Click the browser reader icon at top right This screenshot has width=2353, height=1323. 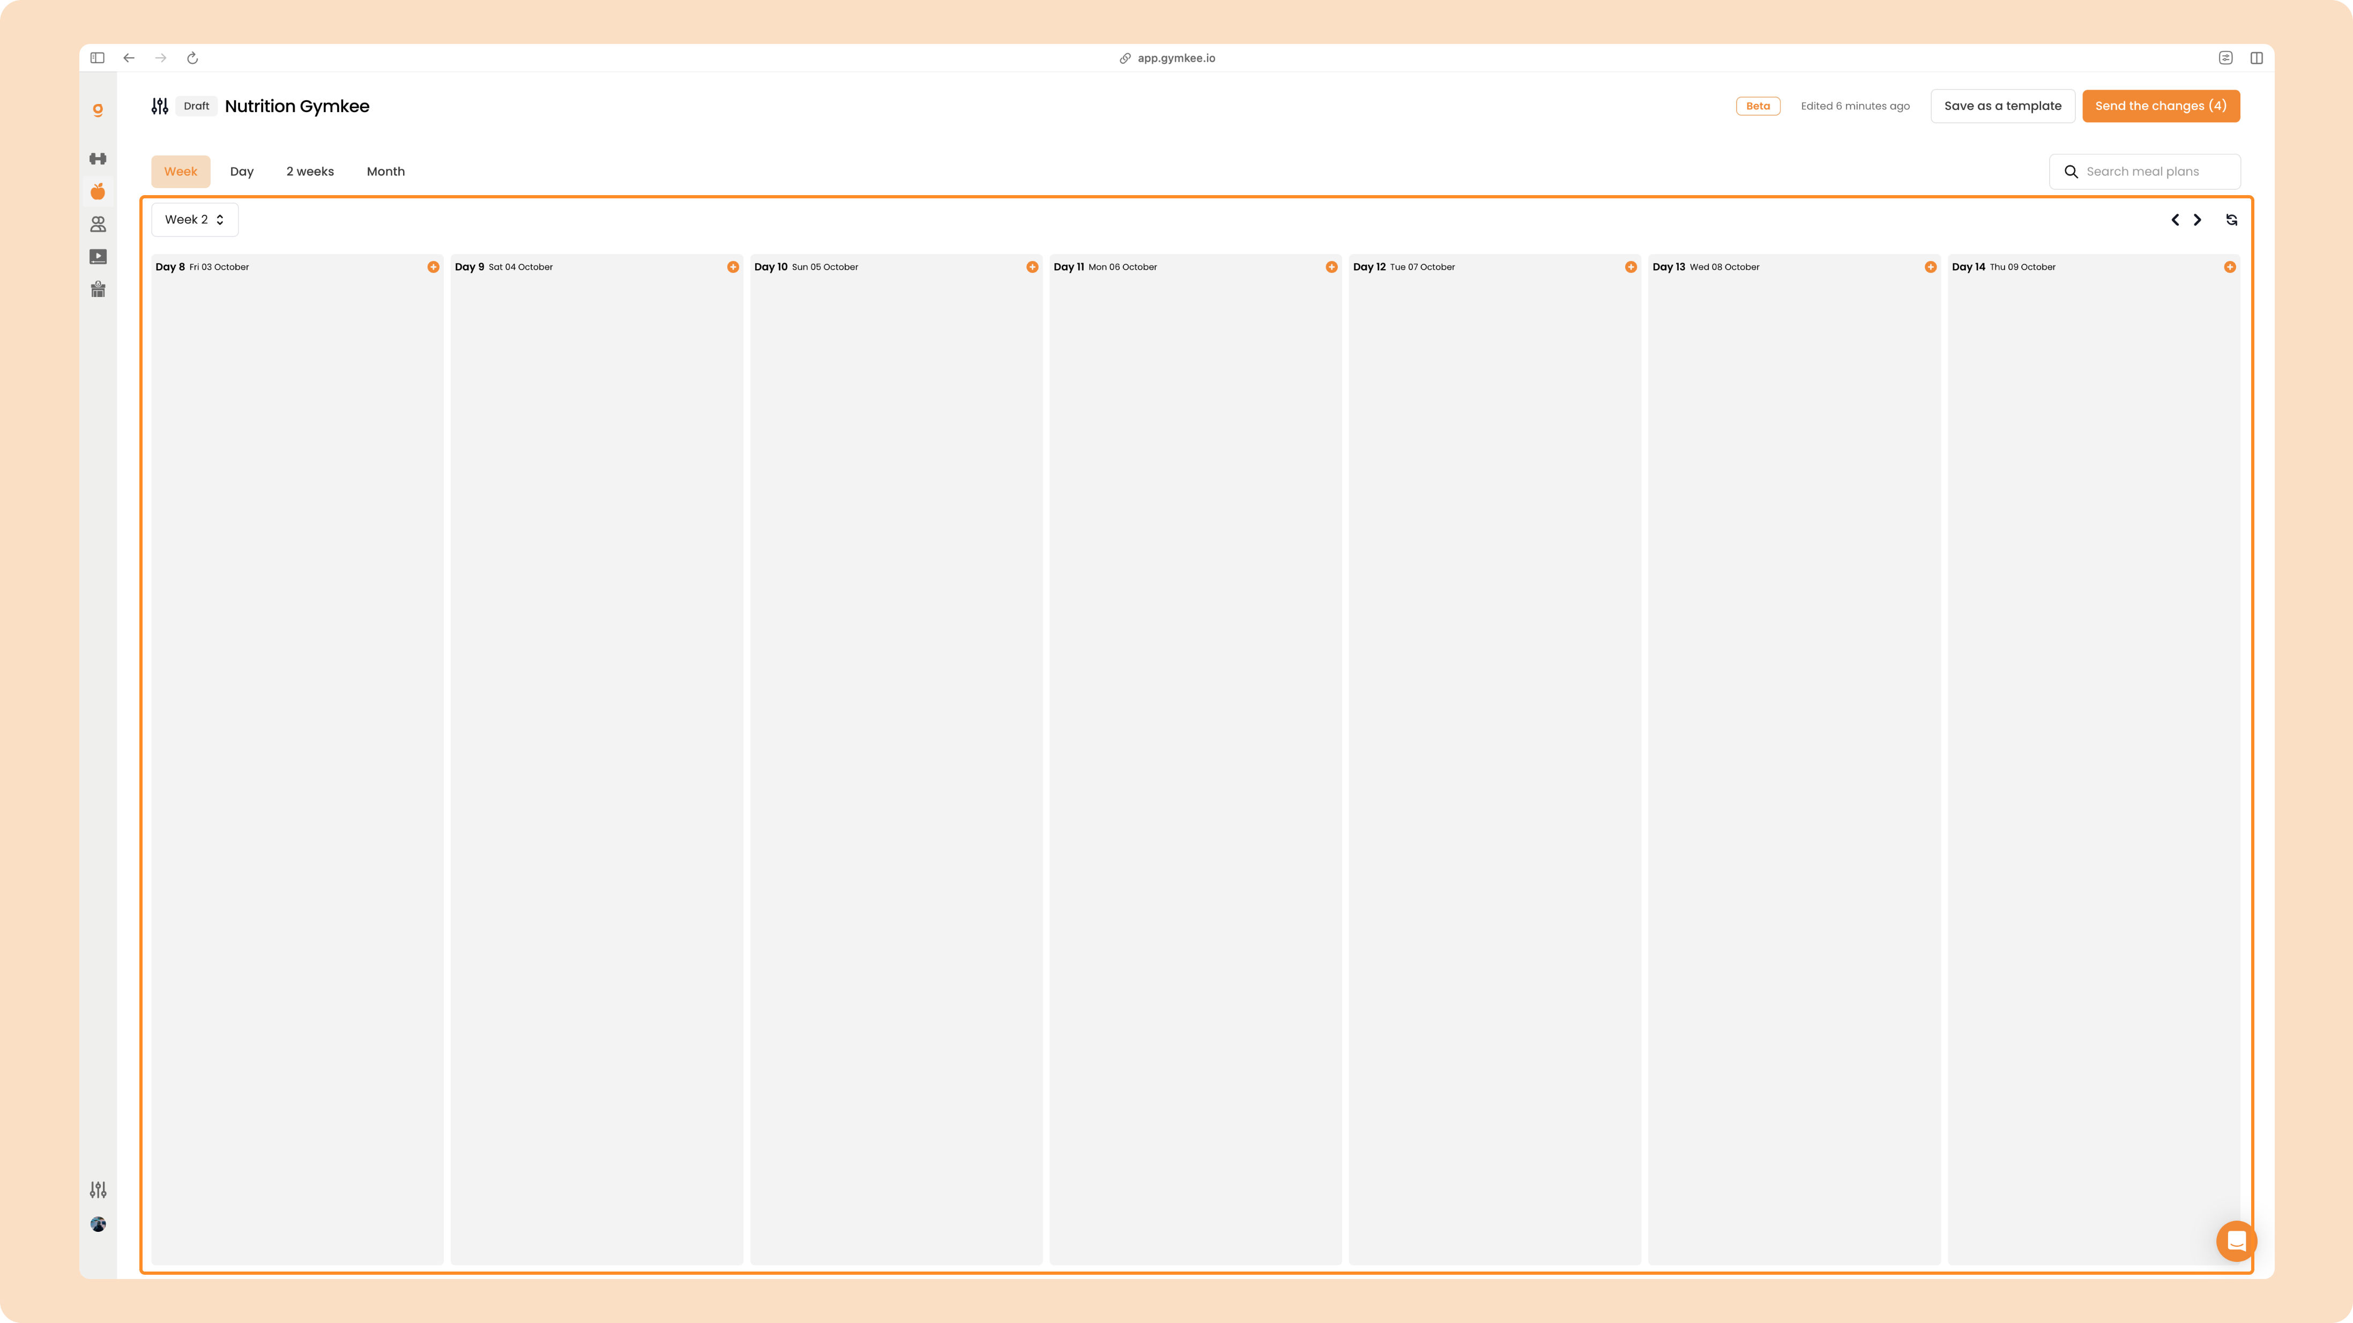[2226, 57]
